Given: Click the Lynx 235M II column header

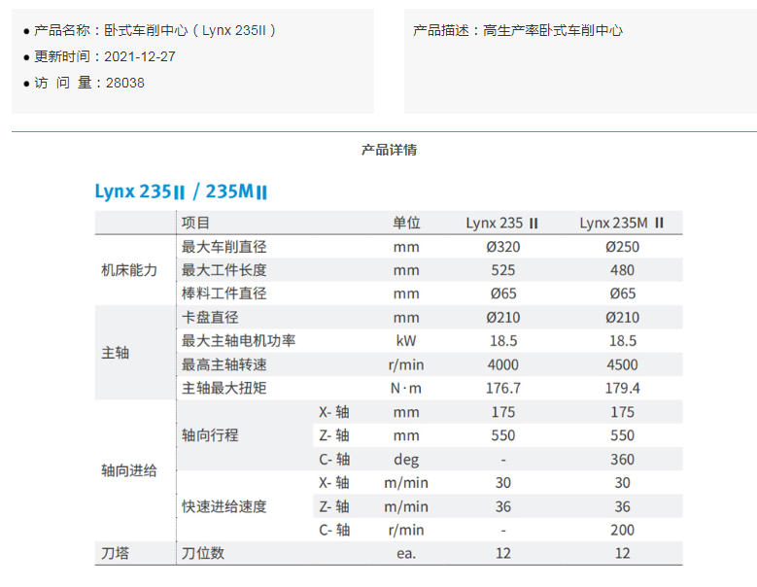Looking at the screenshot, I should 622,223.
